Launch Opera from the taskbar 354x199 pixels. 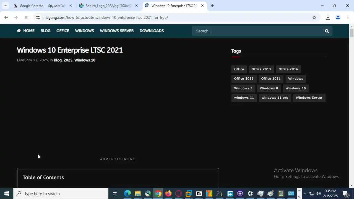179,193
